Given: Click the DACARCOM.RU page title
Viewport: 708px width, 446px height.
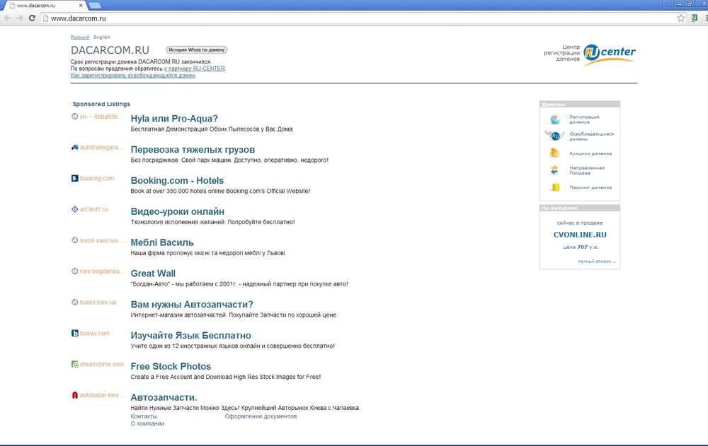Looking at the screenshot, I should pyautogui.click(x=110, y=50).
